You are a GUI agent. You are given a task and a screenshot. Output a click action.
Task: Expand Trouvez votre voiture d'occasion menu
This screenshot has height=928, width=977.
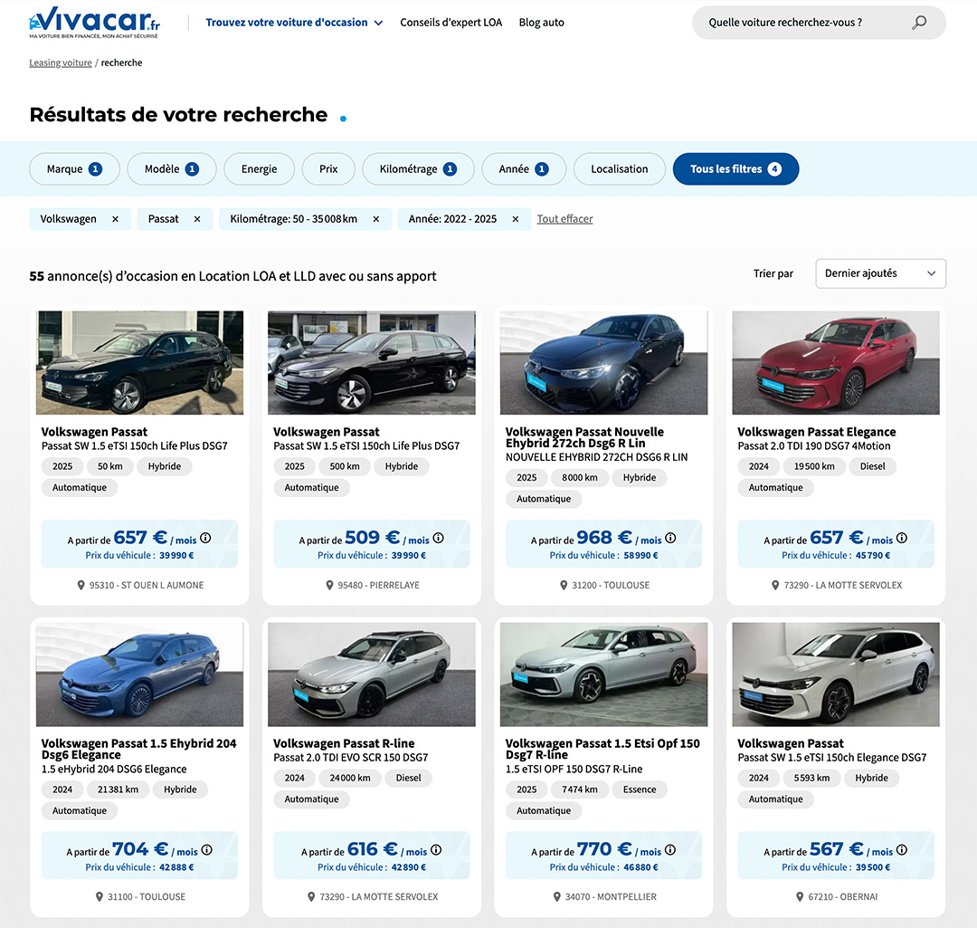point(294,23)
